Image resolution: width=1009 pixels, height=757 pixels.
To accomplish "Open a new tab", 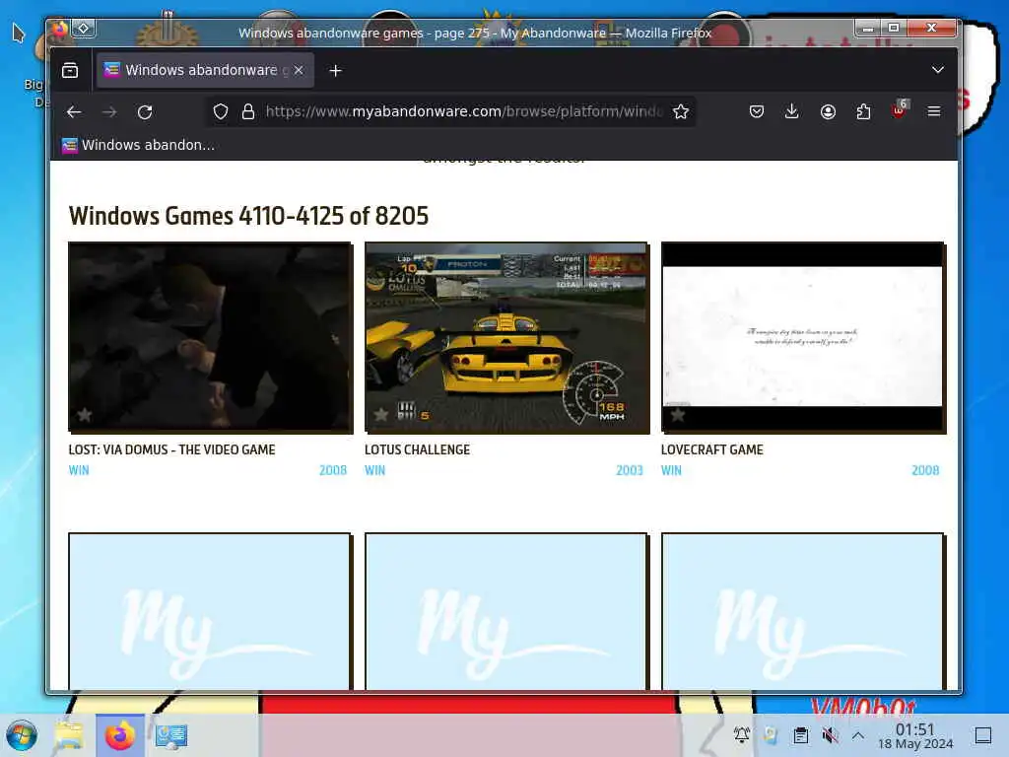I will coord(335,70).
